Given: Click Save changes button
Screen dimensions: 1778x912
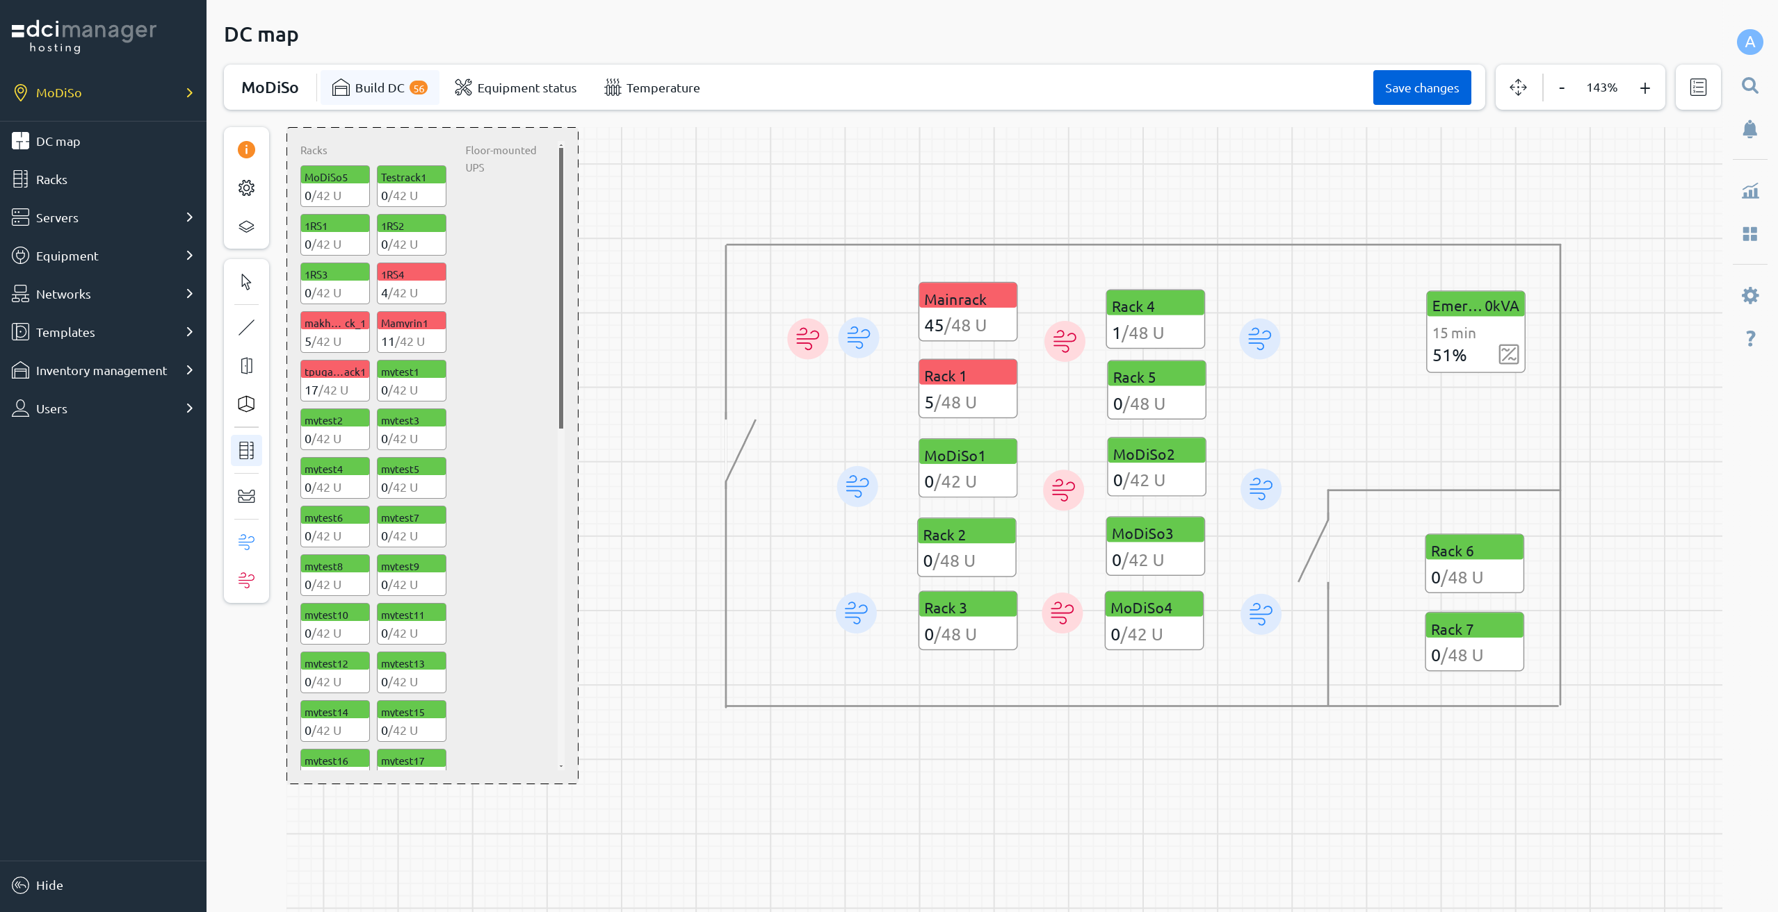Looking at the screenshot, I should [1421, 88].
